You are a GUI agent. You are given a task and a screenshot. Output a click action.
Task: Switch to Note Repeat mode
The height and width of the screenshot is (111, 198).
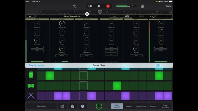(141, 106)
